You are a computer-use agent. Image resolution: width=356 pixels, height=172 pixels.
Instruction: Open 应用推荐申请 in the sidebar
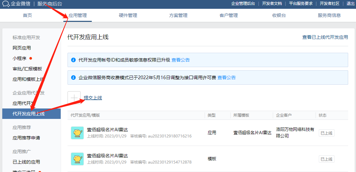click(x=26, y=138)
